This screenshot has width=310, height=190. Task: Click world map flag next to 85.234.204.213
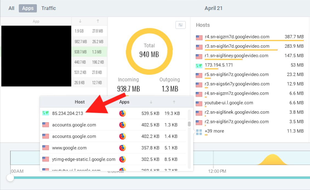point(45,113)
